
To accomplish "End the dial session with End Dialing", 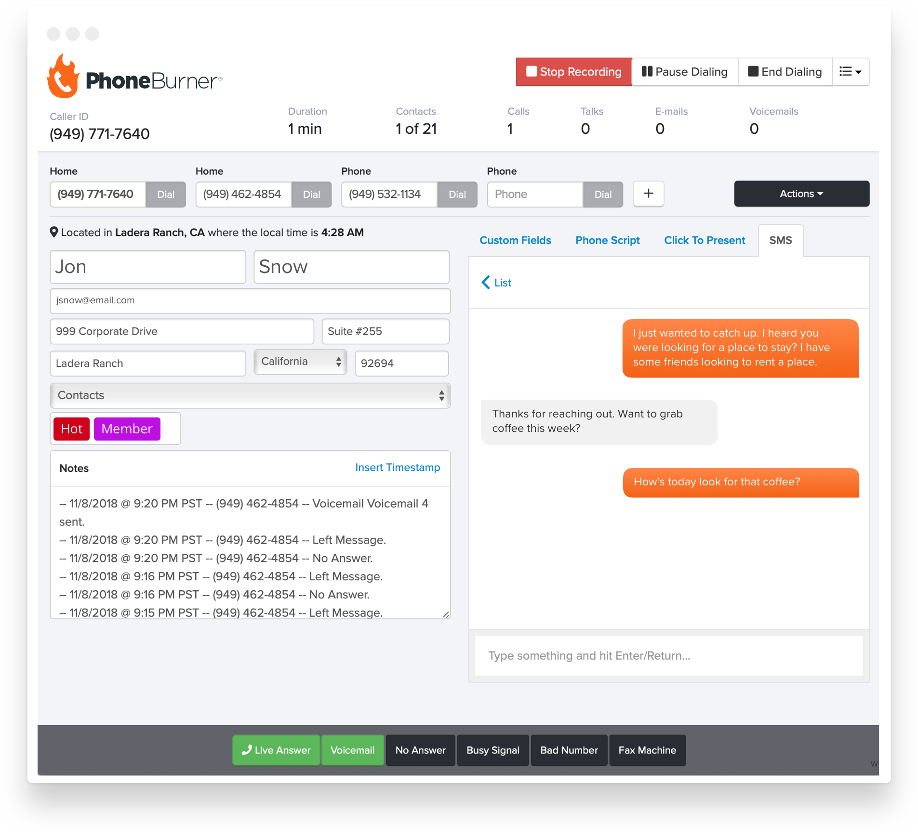I will pos(785,72).
